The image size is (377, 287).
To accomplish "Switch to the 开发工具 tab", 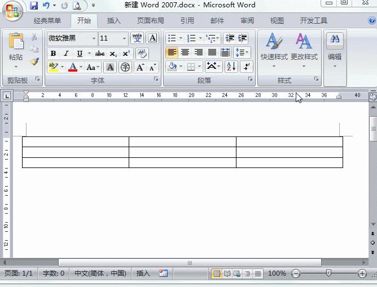I will (314, 21).
